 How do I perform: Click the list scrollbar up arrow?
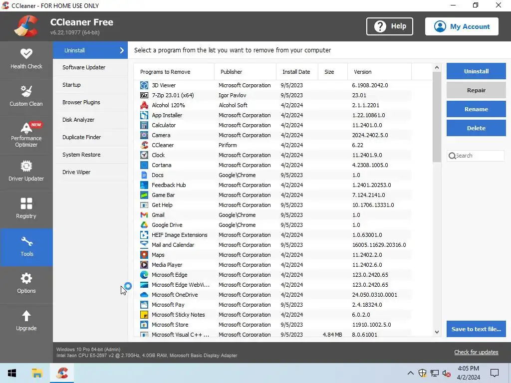[x=437, y=68]
